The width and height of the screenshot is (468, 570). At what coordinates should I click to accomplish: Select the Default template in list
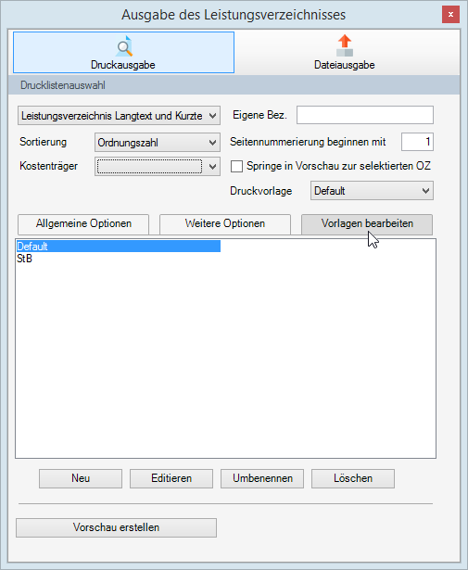tap(119, 247)
